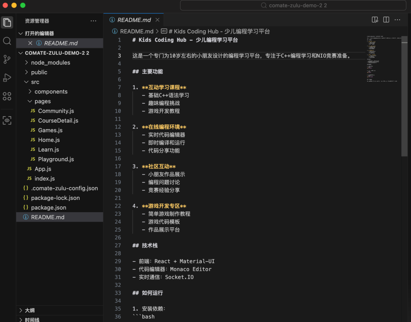This screenshot has width=411, height=322.
Task: Click the Kids Coding Hub heading breadcrumb
Action: tap(215, 31)
